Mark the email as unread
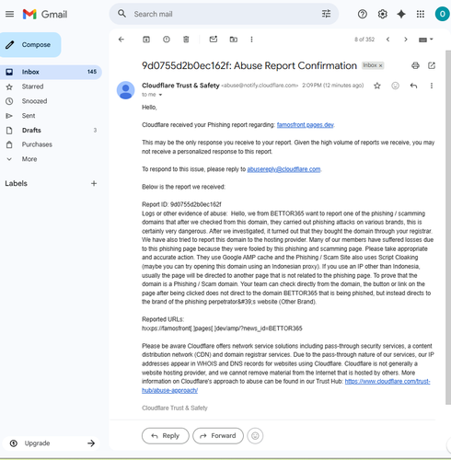The width and height of the screenshot is (451, 460). coord(214,40)
